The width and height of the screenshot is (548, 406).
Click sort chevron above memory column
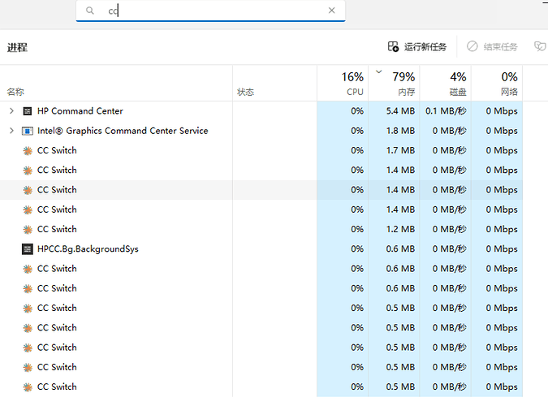point(378,72)
